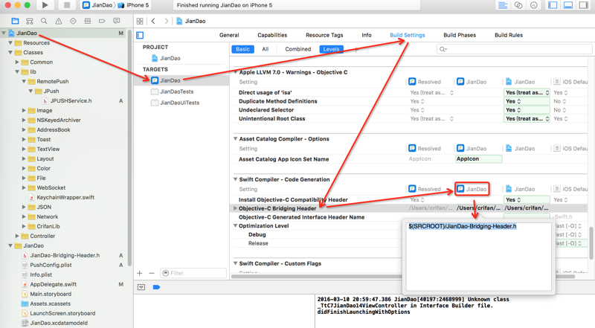
Task: Collapse Swift Compiler - Code Generation section
Action: [x=235, y=179]
